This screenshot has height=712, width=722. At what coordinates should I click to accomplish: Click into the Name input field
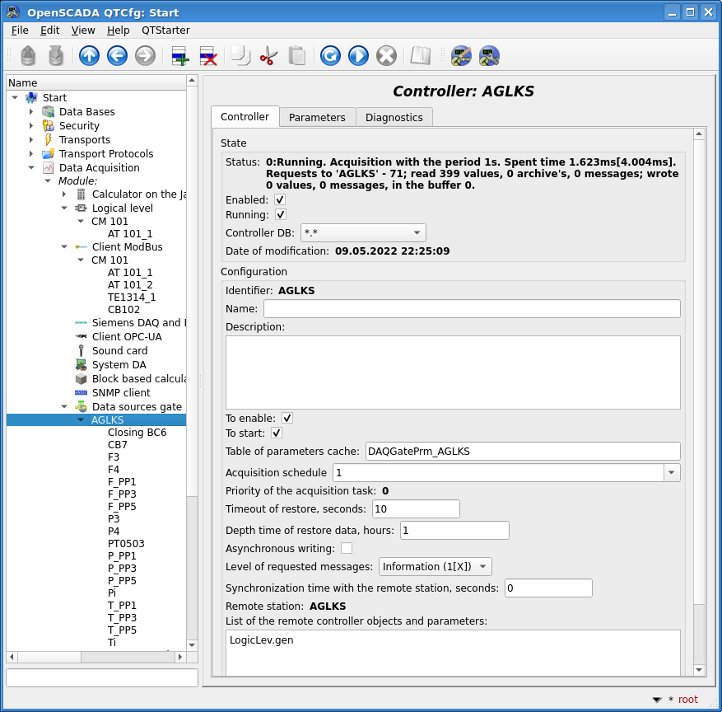[472, 308]
